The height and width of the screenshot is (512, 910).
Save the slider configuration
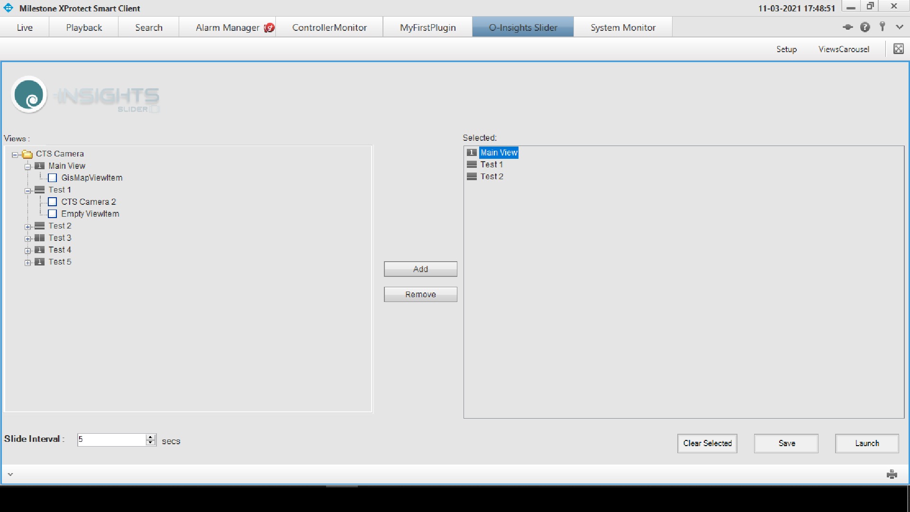[786, 443]
